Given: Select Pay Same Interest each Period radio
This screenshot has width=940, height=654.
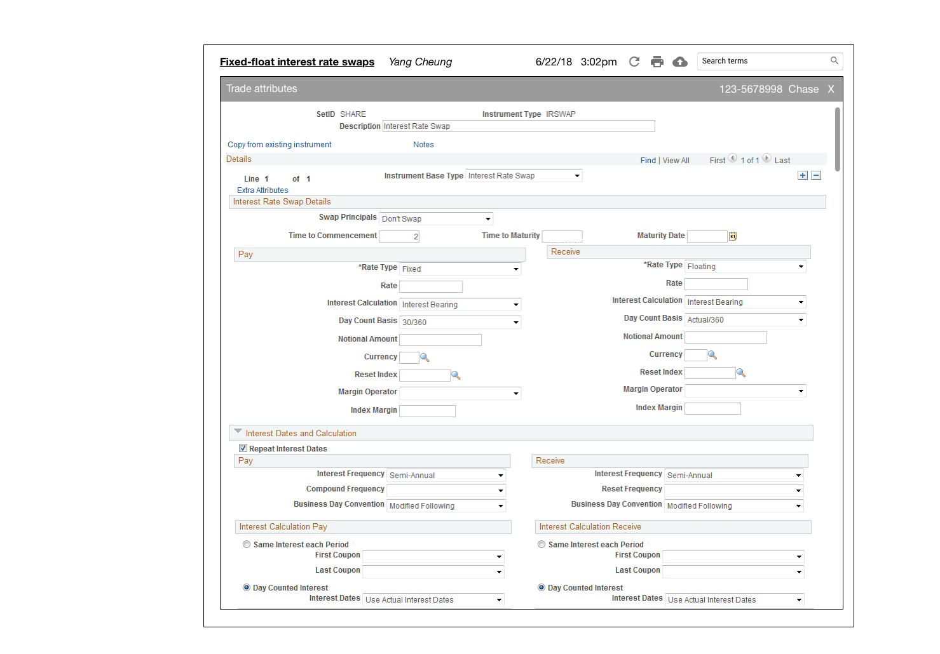Looking at the screenshot, I should (247, 544).
